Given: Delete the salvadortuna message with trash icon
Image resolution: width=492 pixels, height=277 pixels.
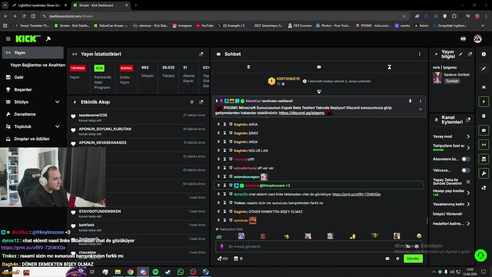Looking at the screenshot, I should 219,168.
